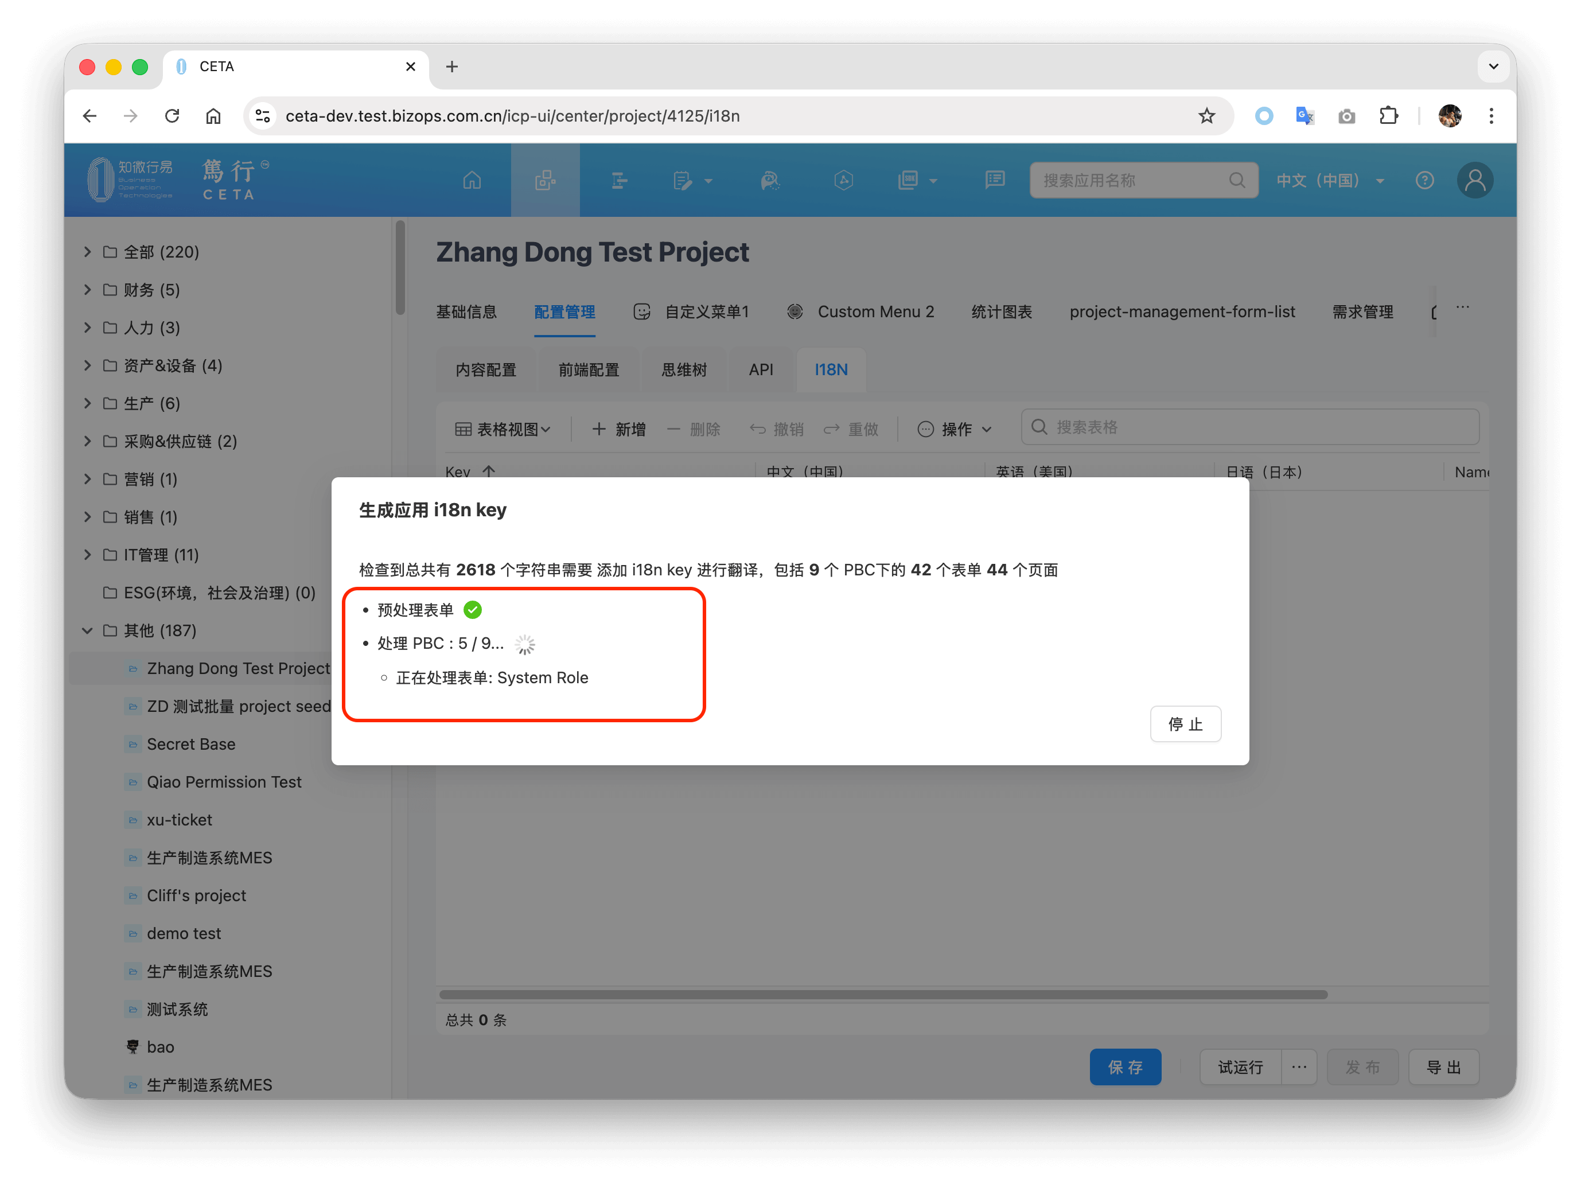Open the workflow tree icon in header
The width and height of the screenshot is (1581, 1184).
[620, 180]
